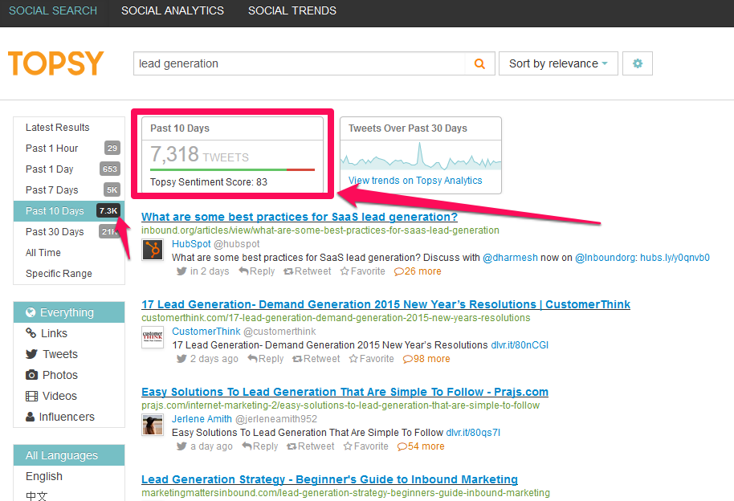The width and height of the screenshot is (734, 501).
Task: Filter results by Videos
Action: (x=69, y=396)
